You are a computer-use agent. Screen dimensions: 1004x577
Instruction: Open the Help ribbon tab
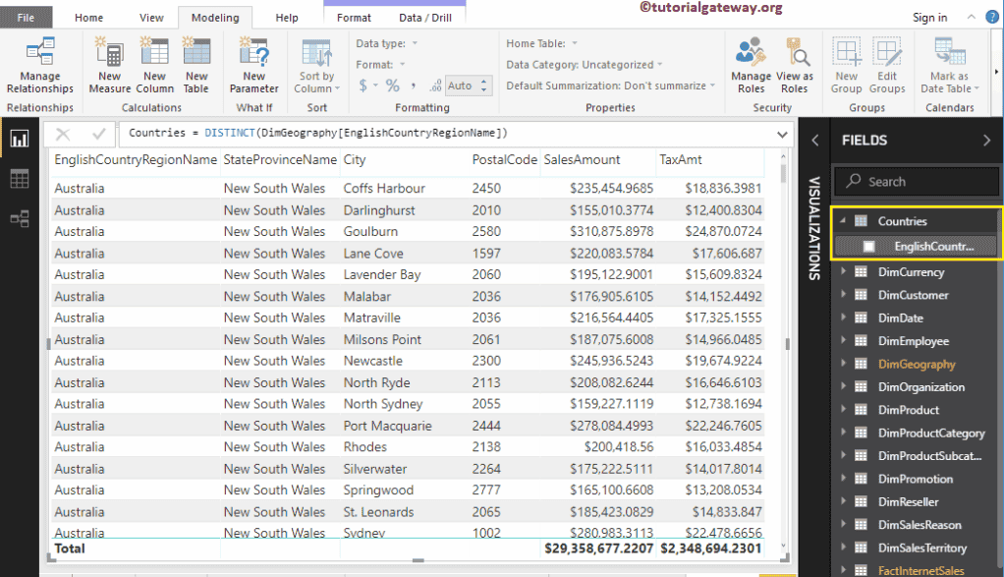(286, 17)
